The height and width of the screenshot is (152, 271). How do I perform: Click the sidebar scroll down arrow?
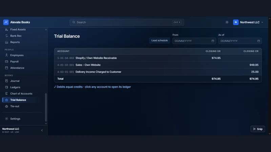coord(46,124)
